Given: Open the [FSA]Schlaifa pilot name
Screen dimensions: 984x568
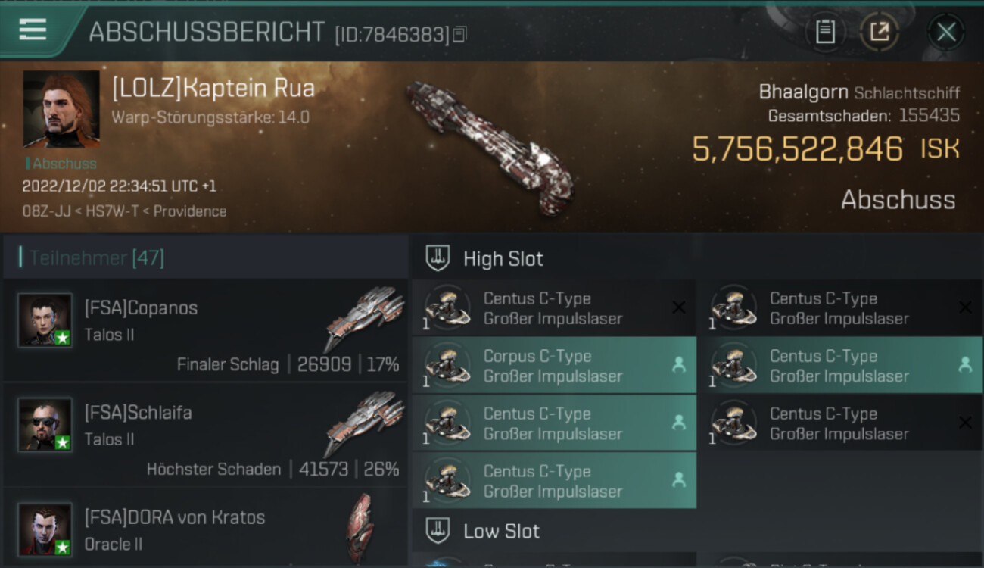Looking at the screenshot, I should [x=138, y=413].
